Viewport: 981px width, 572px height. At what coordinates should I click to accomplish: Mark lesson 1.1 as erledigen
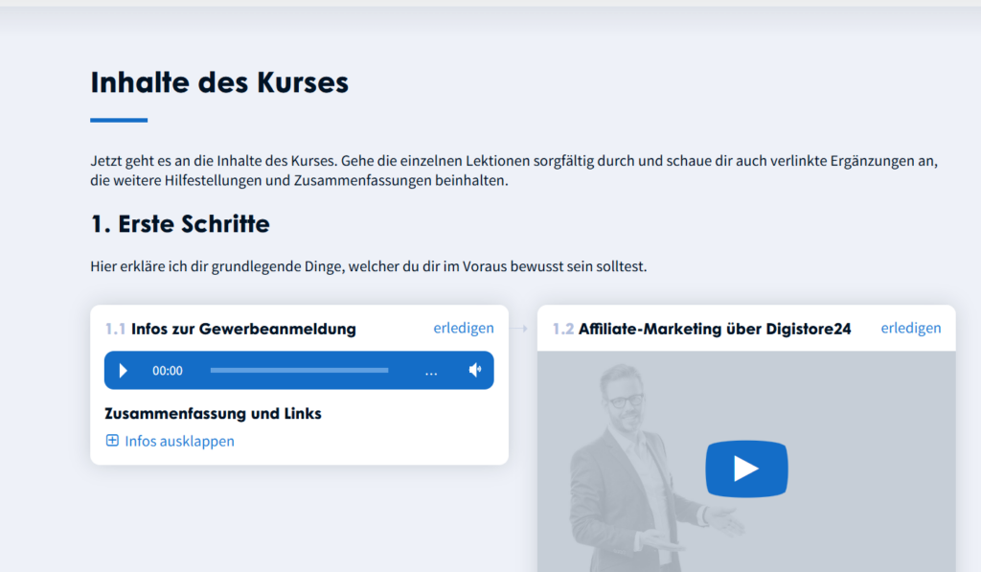[x=464, y=328]
